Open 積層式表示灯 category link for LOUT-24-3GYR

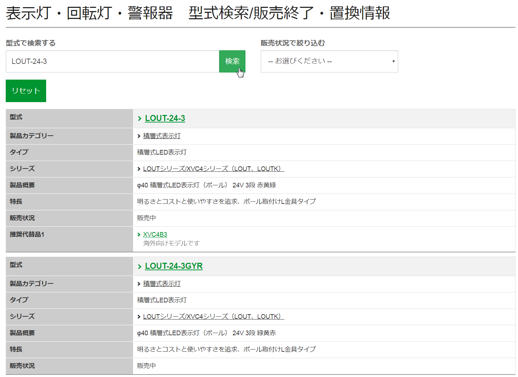coord(162,284)
